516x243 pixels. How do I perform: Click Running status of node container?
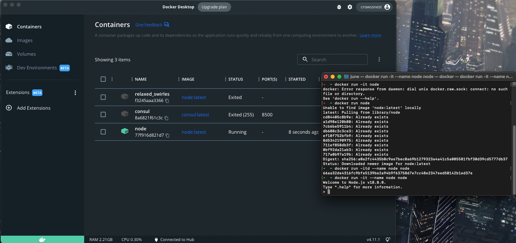(237, 132)
